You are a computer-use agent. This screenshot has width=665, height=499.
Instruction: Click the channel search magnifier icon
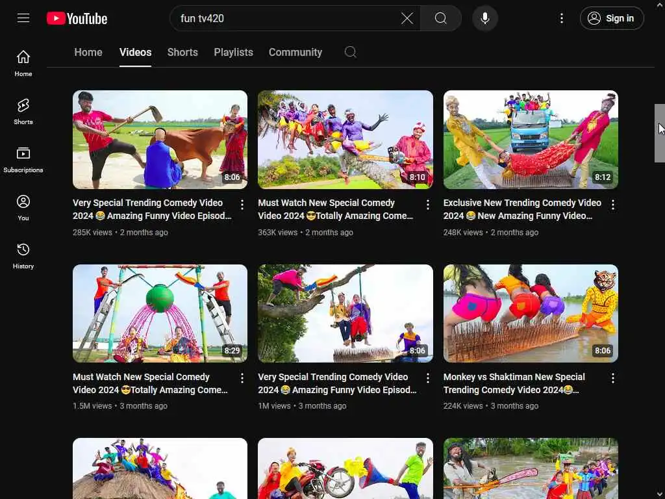point(350,52)
